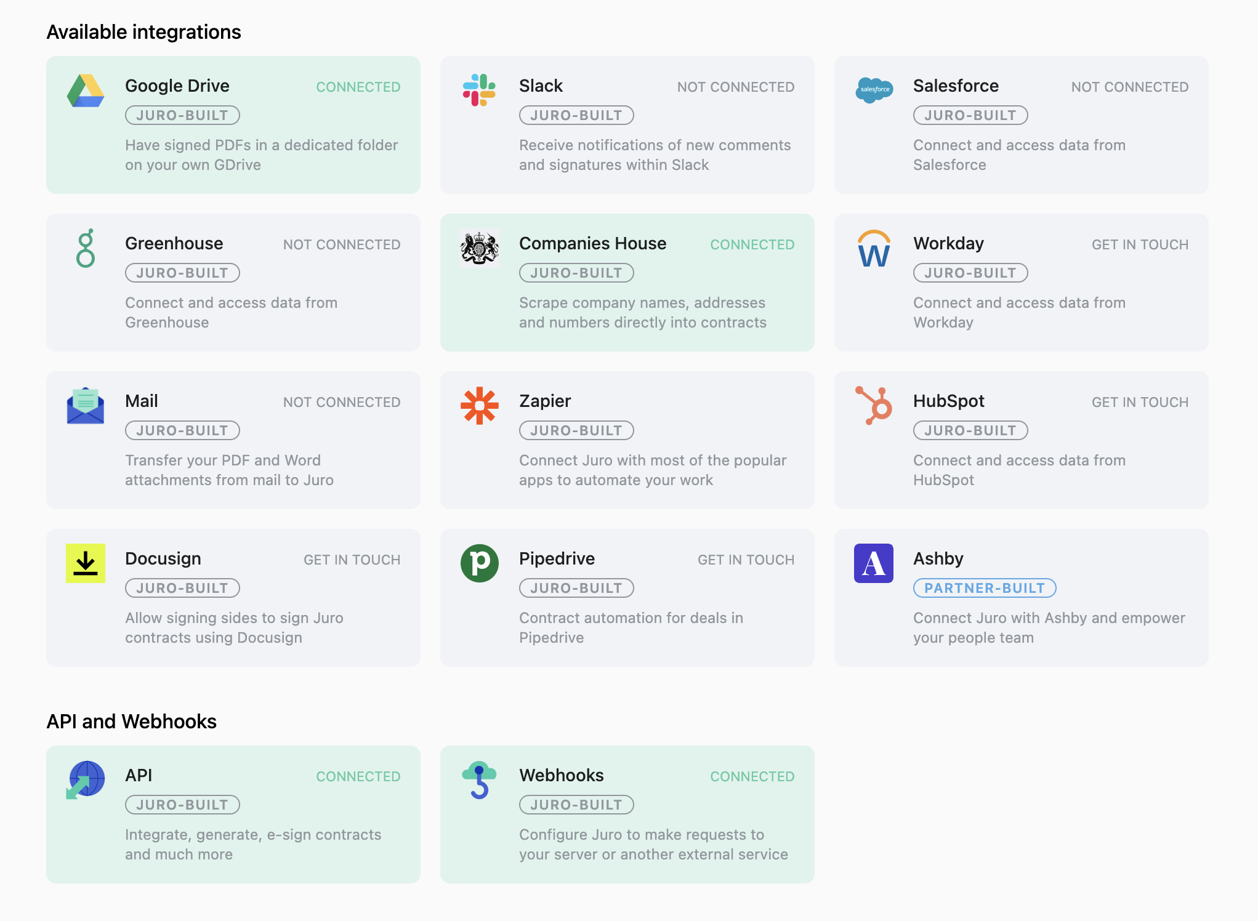Click Get in Touch on Workday card
Screen dimensions: 1258x921
point(1140,244)
